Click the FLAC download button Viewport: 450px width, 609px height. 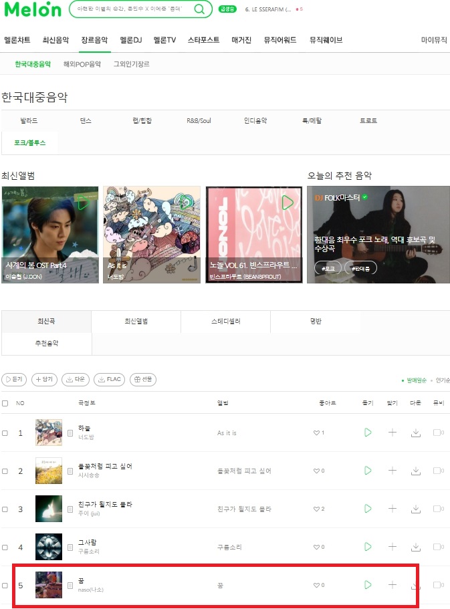click(x=109, y=379)
